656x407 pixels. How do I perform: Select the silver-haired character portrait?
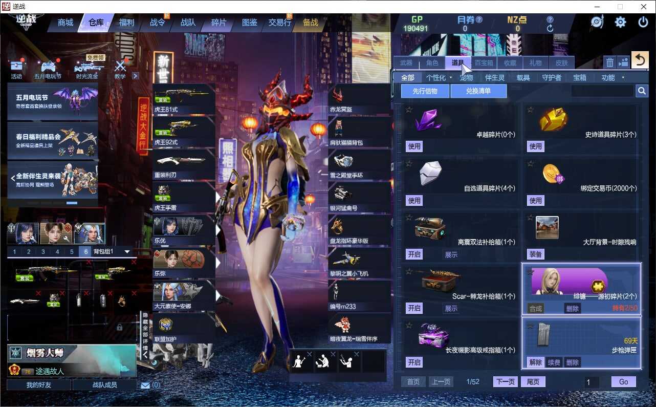pyautogui.click(x=90, y=233)
